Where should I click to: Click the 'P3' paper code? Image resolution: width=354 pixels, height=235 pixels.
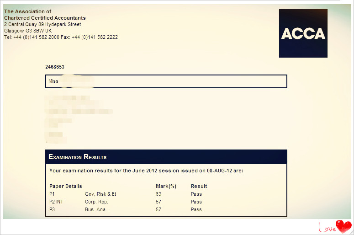[x=52, y=209]
